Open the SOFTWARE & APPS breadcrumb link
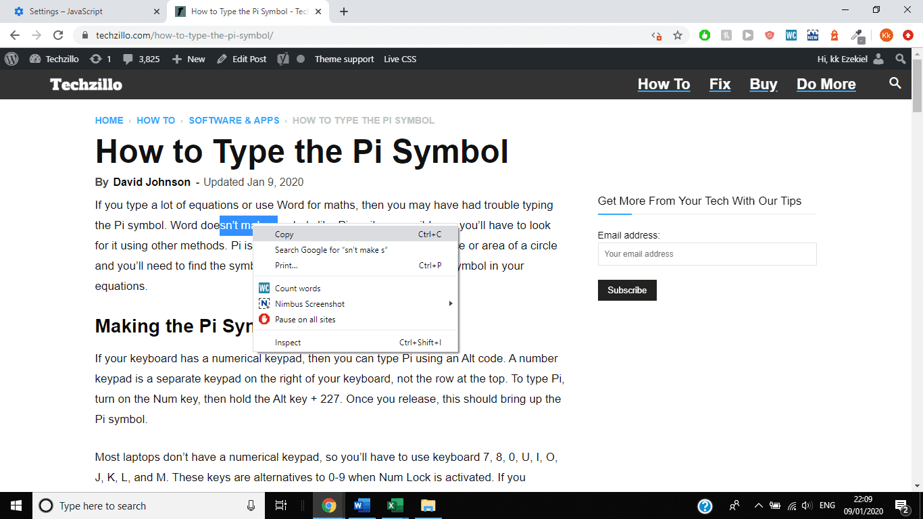This screenshot has width=923, height=519. pos(234,120)
